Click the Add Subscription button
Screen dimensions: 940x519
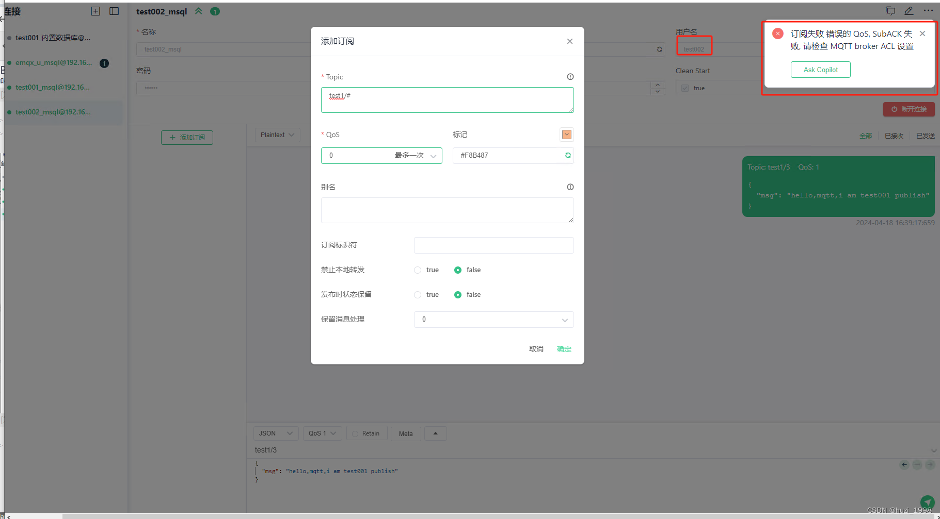(187, 138)
